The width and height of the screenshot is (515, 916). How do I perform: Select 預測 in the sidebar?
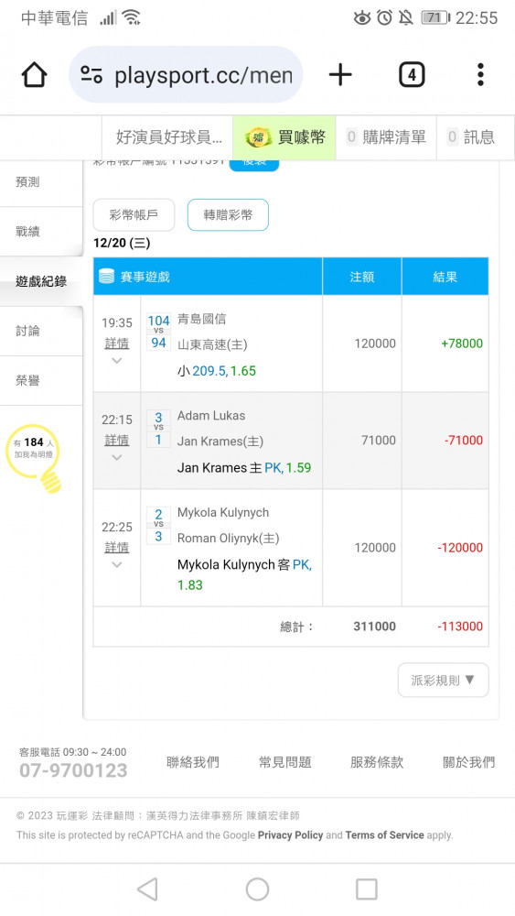coord(41,182)
